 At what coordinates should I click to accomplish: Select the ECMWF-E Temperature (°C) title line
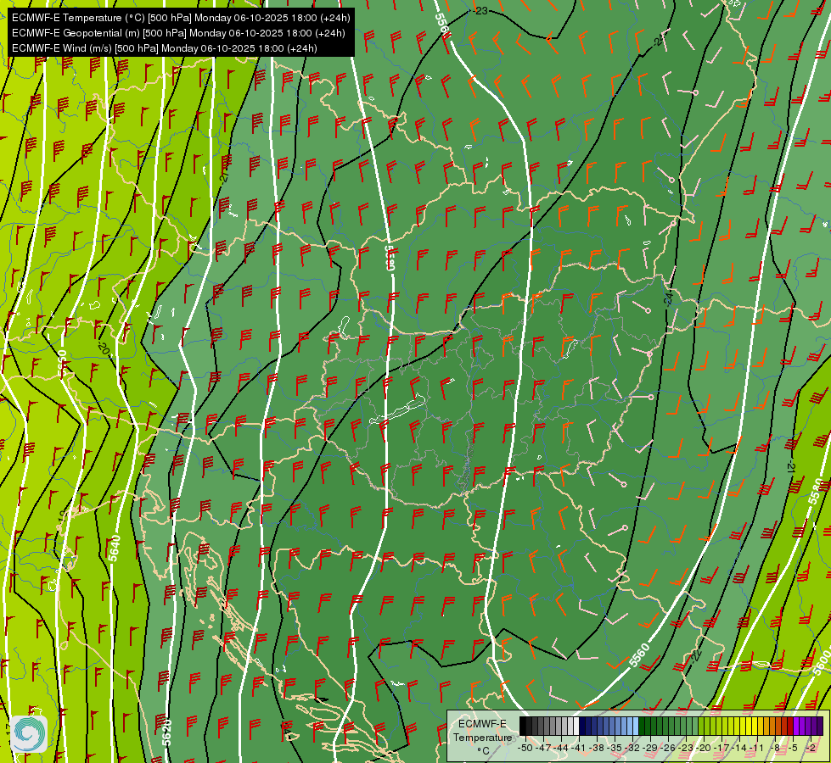tap(181, 18)
